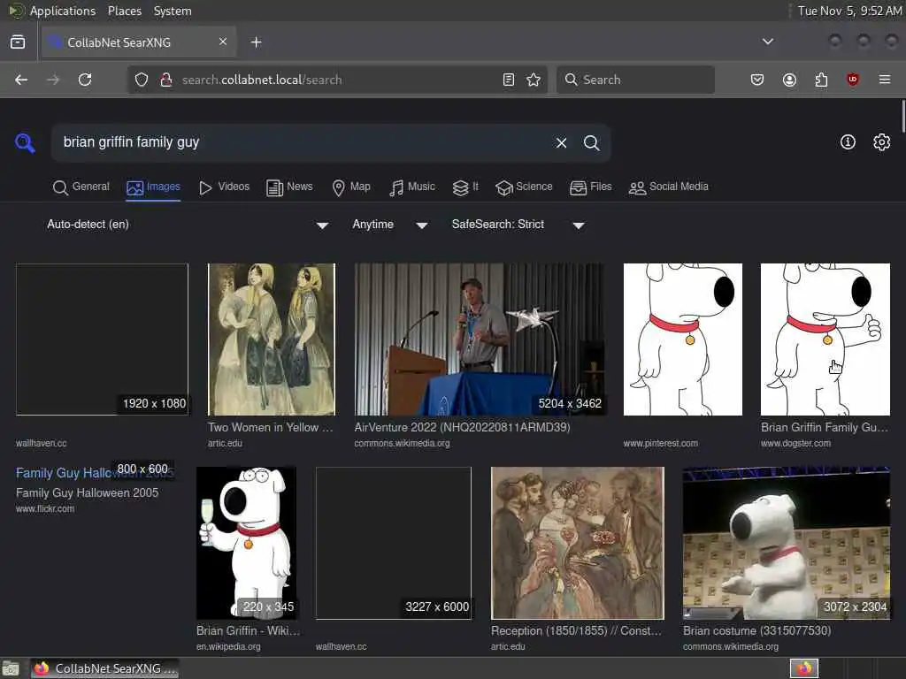Click the Brian costume (3315077530) caption
Image resolution: width=906 pixels, height=679 pixels.
point(757,630)
